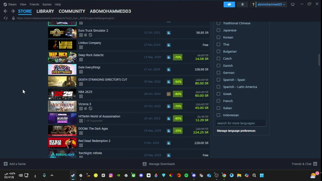Open Instagram from the taskbar
Image resolution: width=322 pixels, height=181 pixels.
tap(111, 175)
